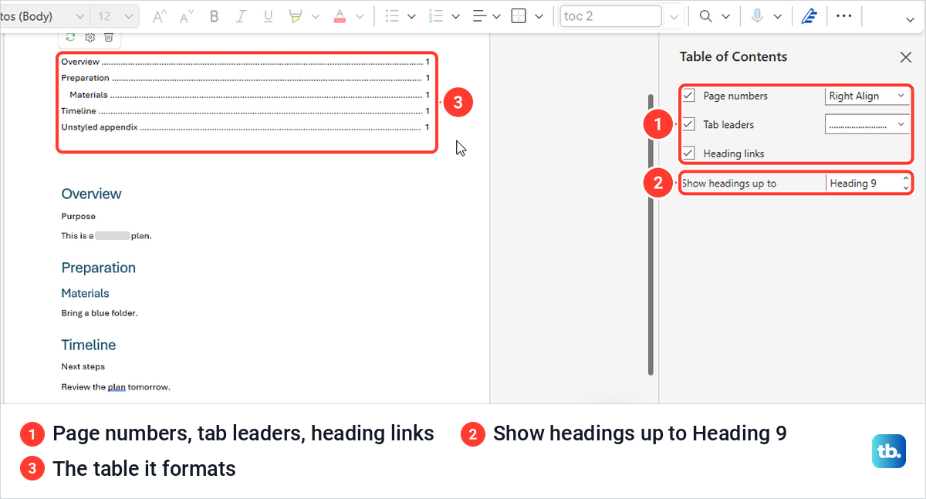Open the Right Align page number dropdown

pyautogui.click(x=867, y=96)
